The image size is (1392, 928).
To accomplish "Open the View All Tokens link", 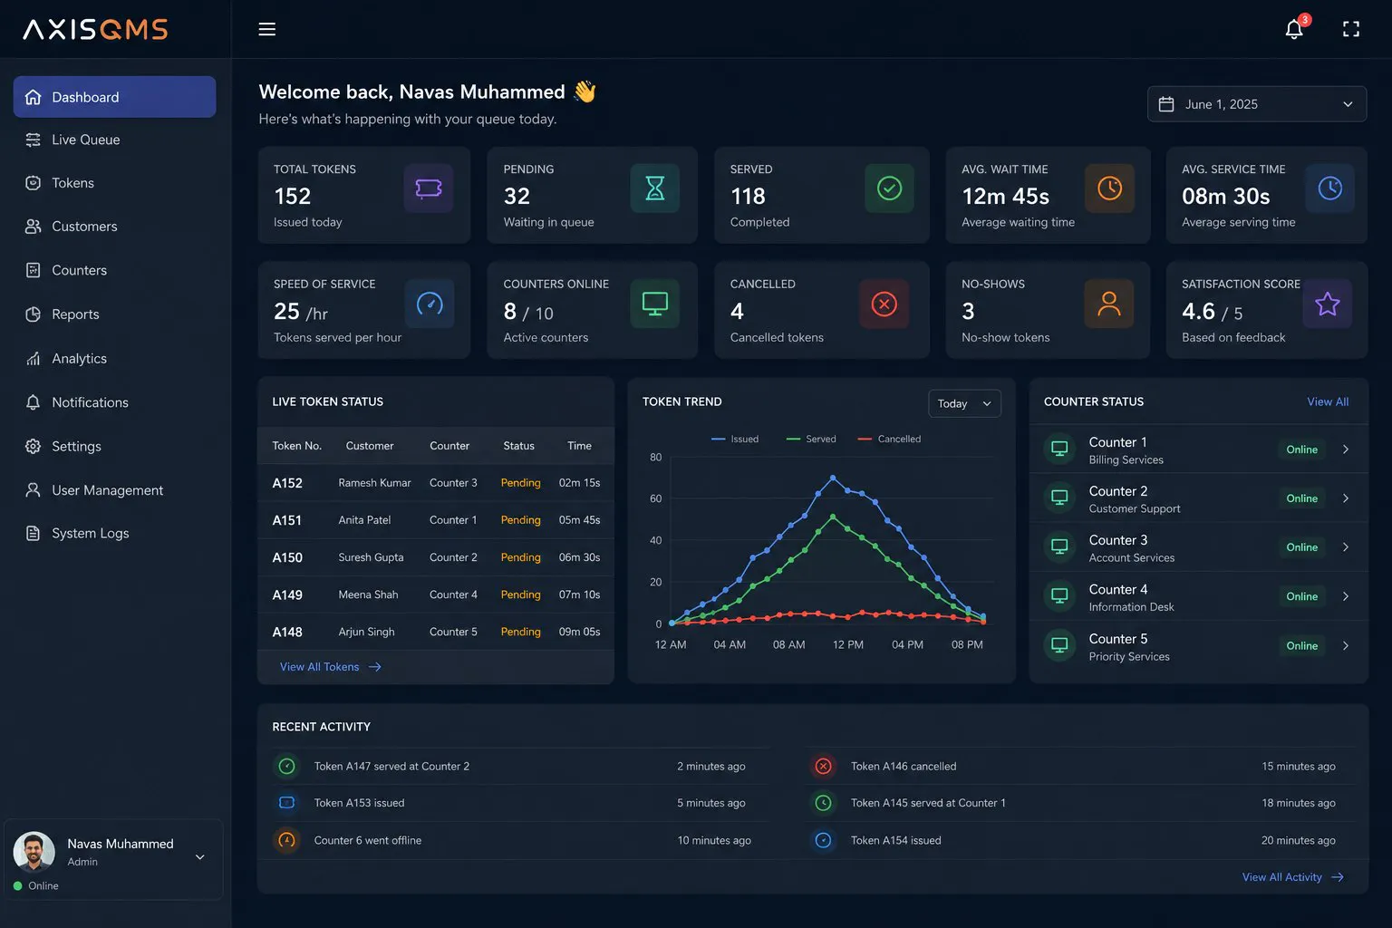I will (x=330, y=667).
